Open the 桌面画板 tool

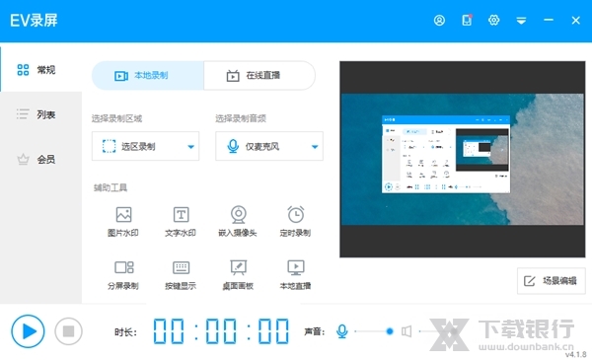point(238,275)
